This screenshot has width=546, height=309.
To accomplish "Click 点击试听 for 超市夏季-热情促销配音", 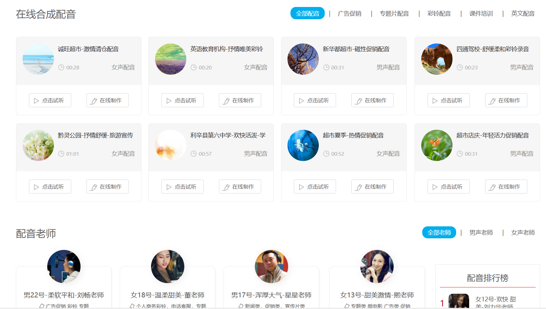I will [x=315, y=187].
